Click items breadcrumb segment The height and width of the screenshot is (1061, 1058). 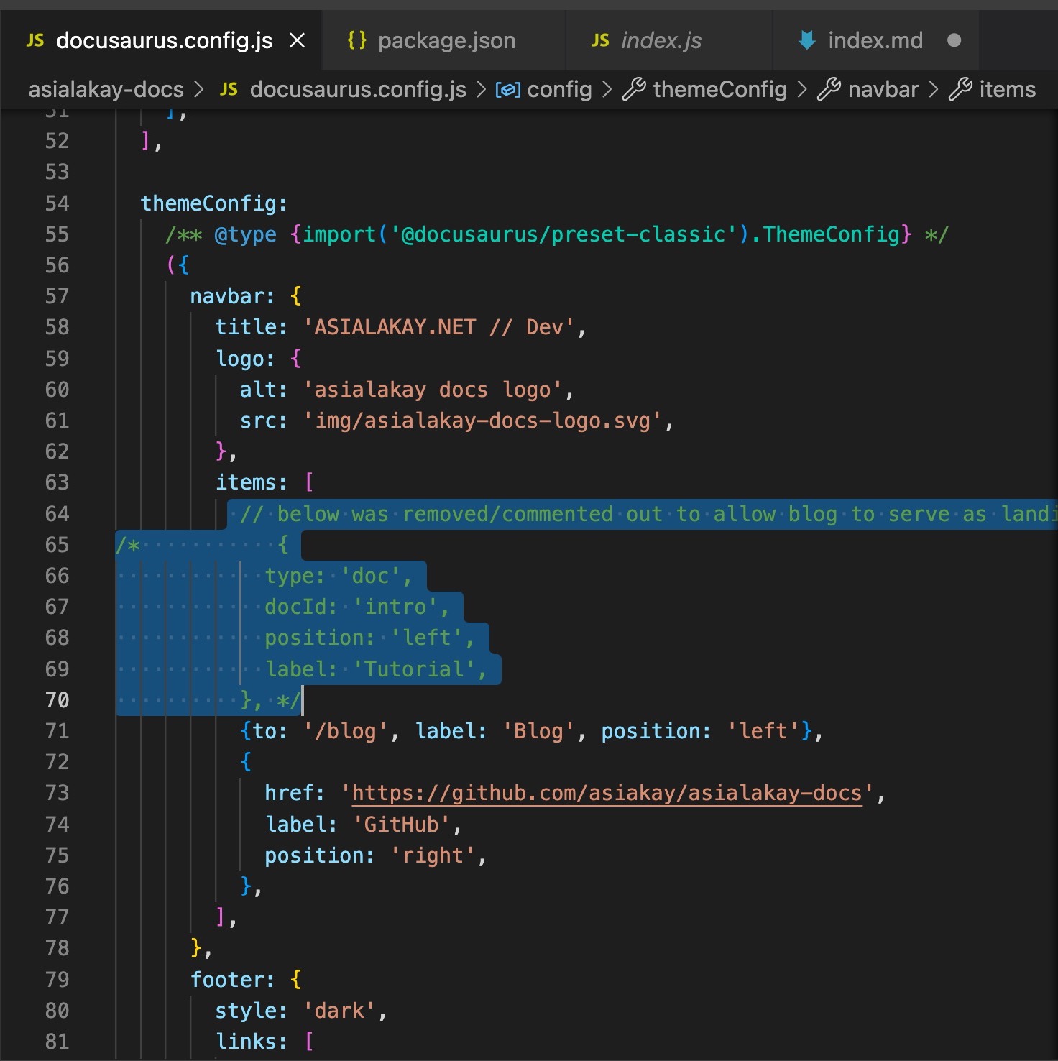[x=1006, y=90]
